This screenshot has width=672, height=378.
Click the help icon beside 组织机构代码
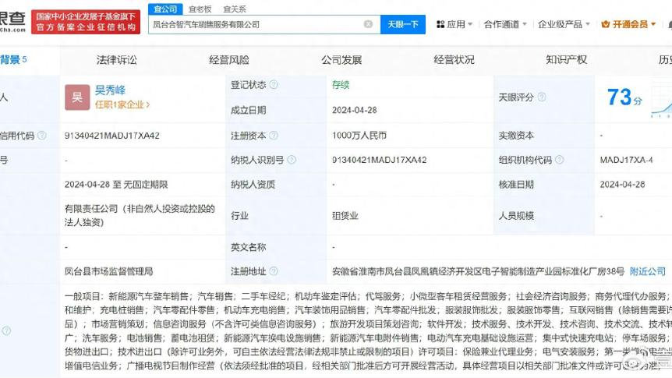(559, 160)
